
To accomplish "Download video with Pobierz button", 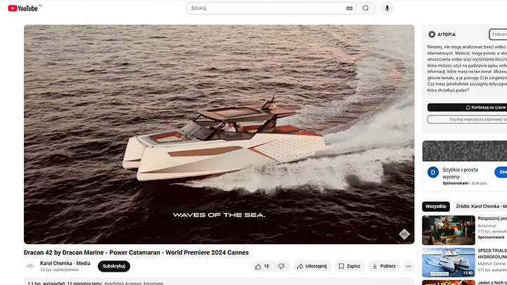I will [x=384, y=267].
